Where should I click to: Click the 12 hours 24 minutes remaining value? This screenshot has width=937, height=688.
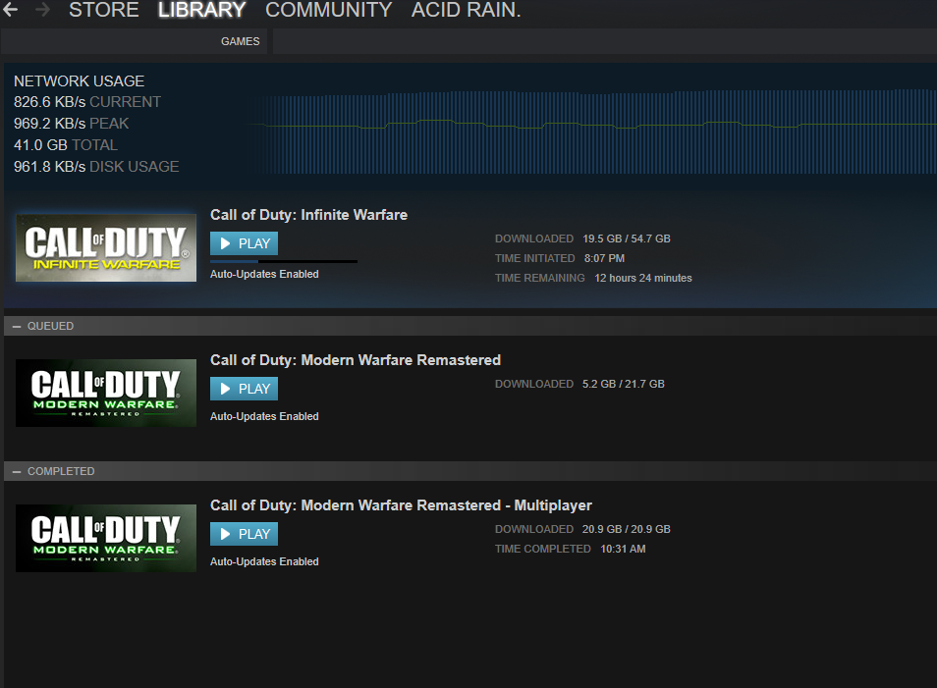pyautogui.click(x=643, y=279)
